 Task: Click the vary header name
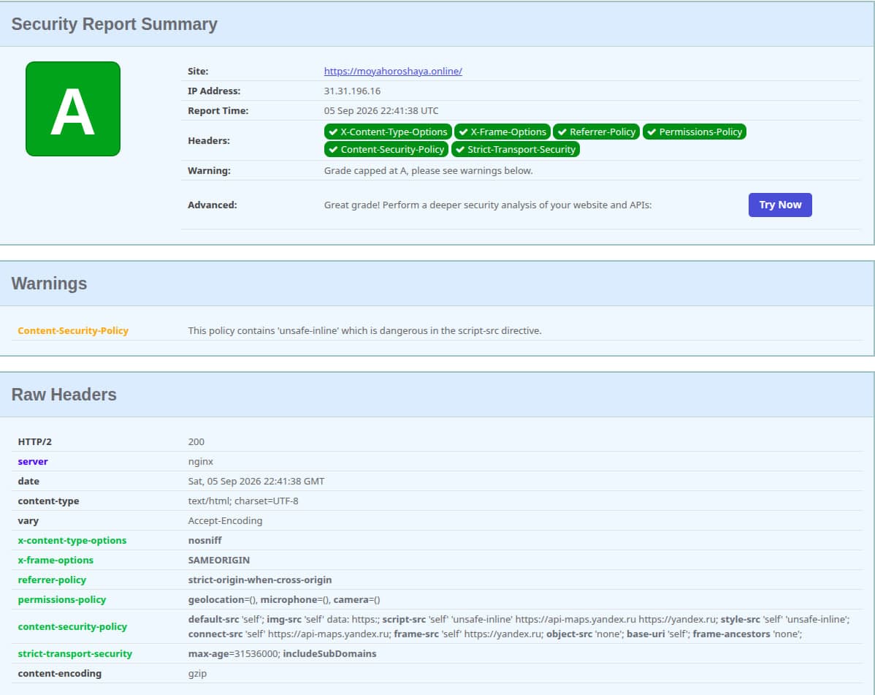(x=28, y=521)
